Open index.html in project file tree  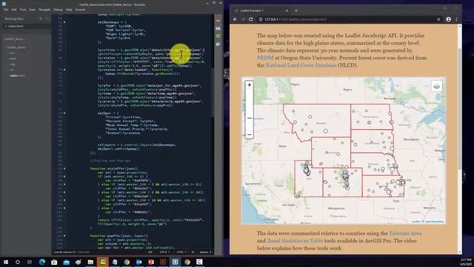(x=17, y=76)
